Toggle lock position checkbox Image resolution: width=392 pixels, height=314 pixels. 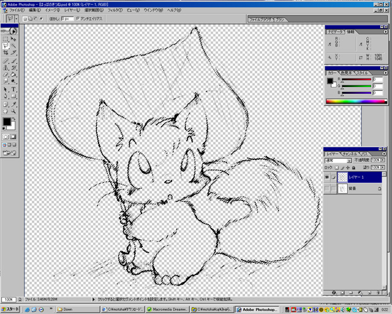348,167
